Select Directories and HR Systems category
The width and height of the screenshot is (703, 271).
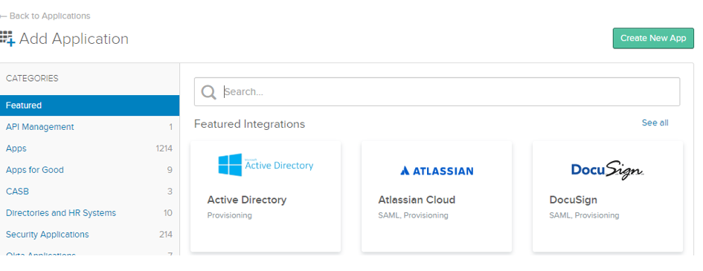click(x=61, y=213)
